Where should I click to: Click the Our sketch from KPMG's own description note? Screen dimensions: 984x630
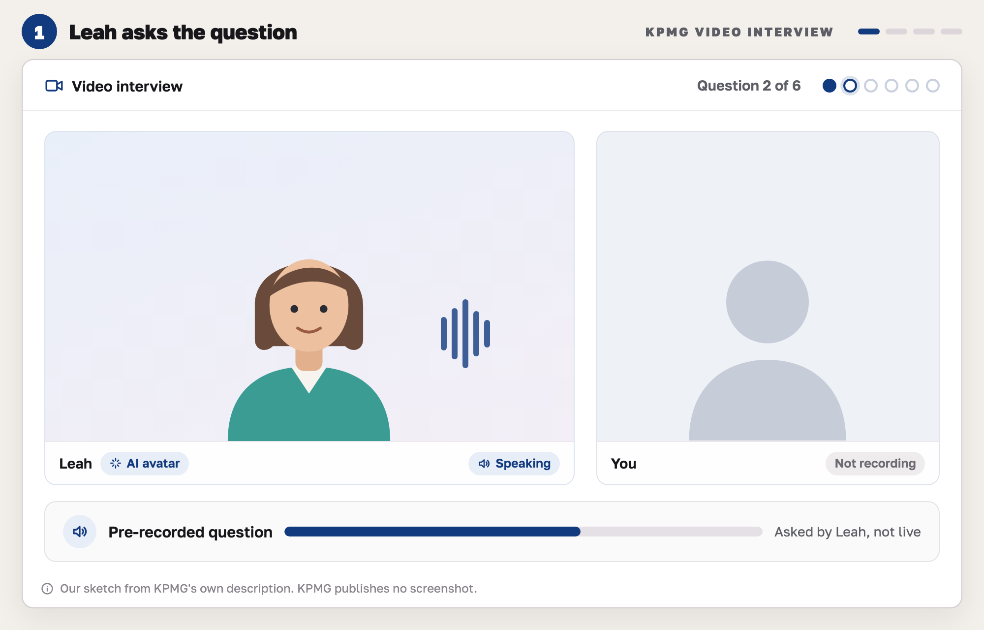click(x=269, y=589)
